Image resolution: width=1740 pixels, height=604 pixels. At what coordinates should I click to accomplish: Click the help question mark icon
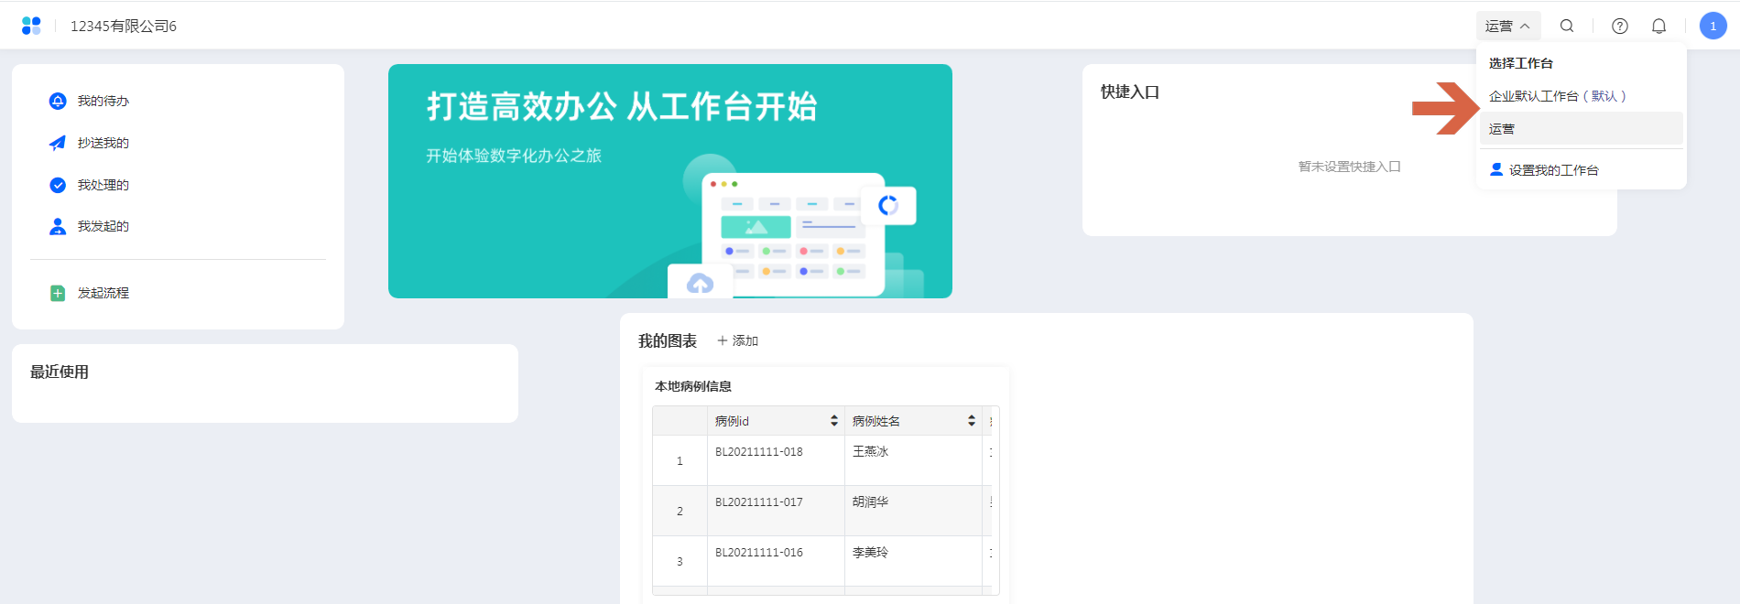click(1619, 26)
